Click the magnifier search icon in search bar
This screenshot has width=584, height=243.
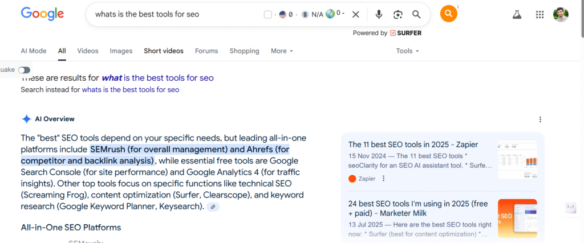[416, 15]
